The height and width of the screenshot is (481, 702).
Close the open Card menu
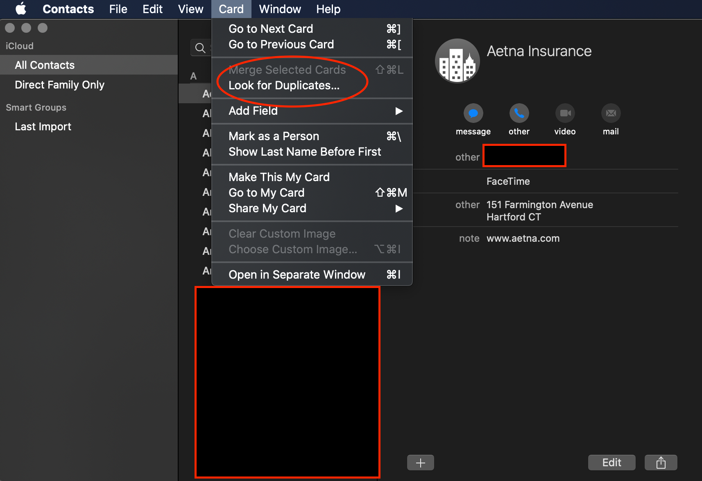click(x=231, y=9)
